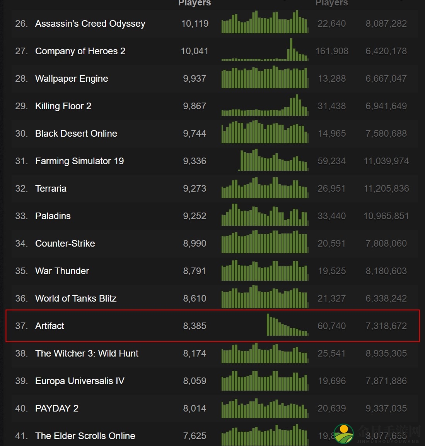
Task: Select current players value 8,059
Action: [x=195, y=381]
